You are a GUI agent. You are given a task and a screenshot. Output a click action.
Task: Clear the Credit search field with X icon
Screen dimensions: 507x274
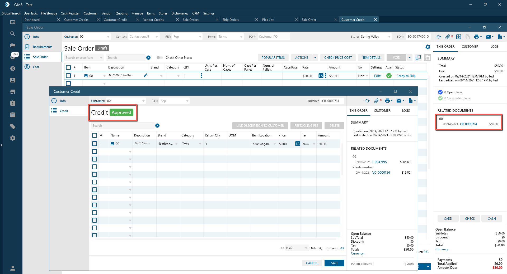point(157,126)
